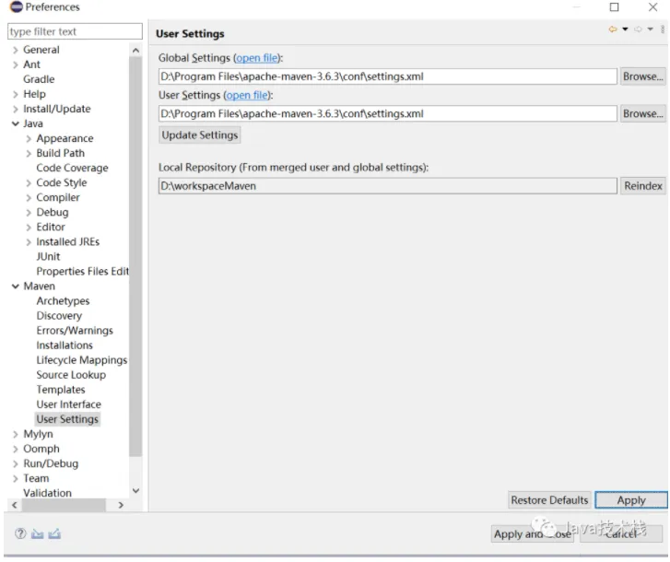This screenshot has height=562, width=670.
Task: Expand the Run/Debug preferences node
Action: point(16,463)
